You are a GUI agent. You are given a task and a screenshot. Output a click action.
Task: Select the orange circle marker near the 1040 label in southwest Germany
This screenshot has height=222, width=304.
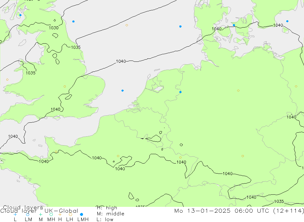click(180, 158)
